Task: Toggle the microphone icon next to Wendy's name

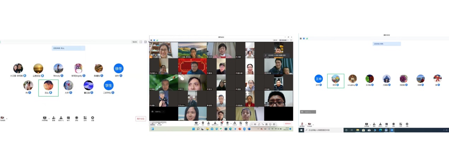Action: [x=62, y=76]
